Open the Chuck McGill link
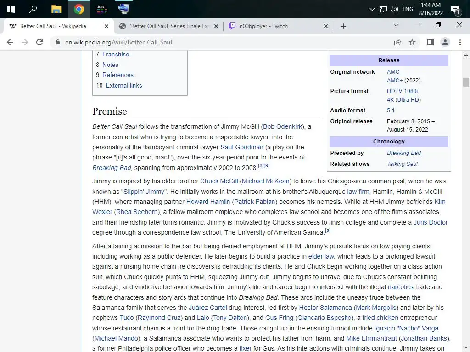Image resolution: width=470 pixels, height=352 pixels. (x=219, y=181)
